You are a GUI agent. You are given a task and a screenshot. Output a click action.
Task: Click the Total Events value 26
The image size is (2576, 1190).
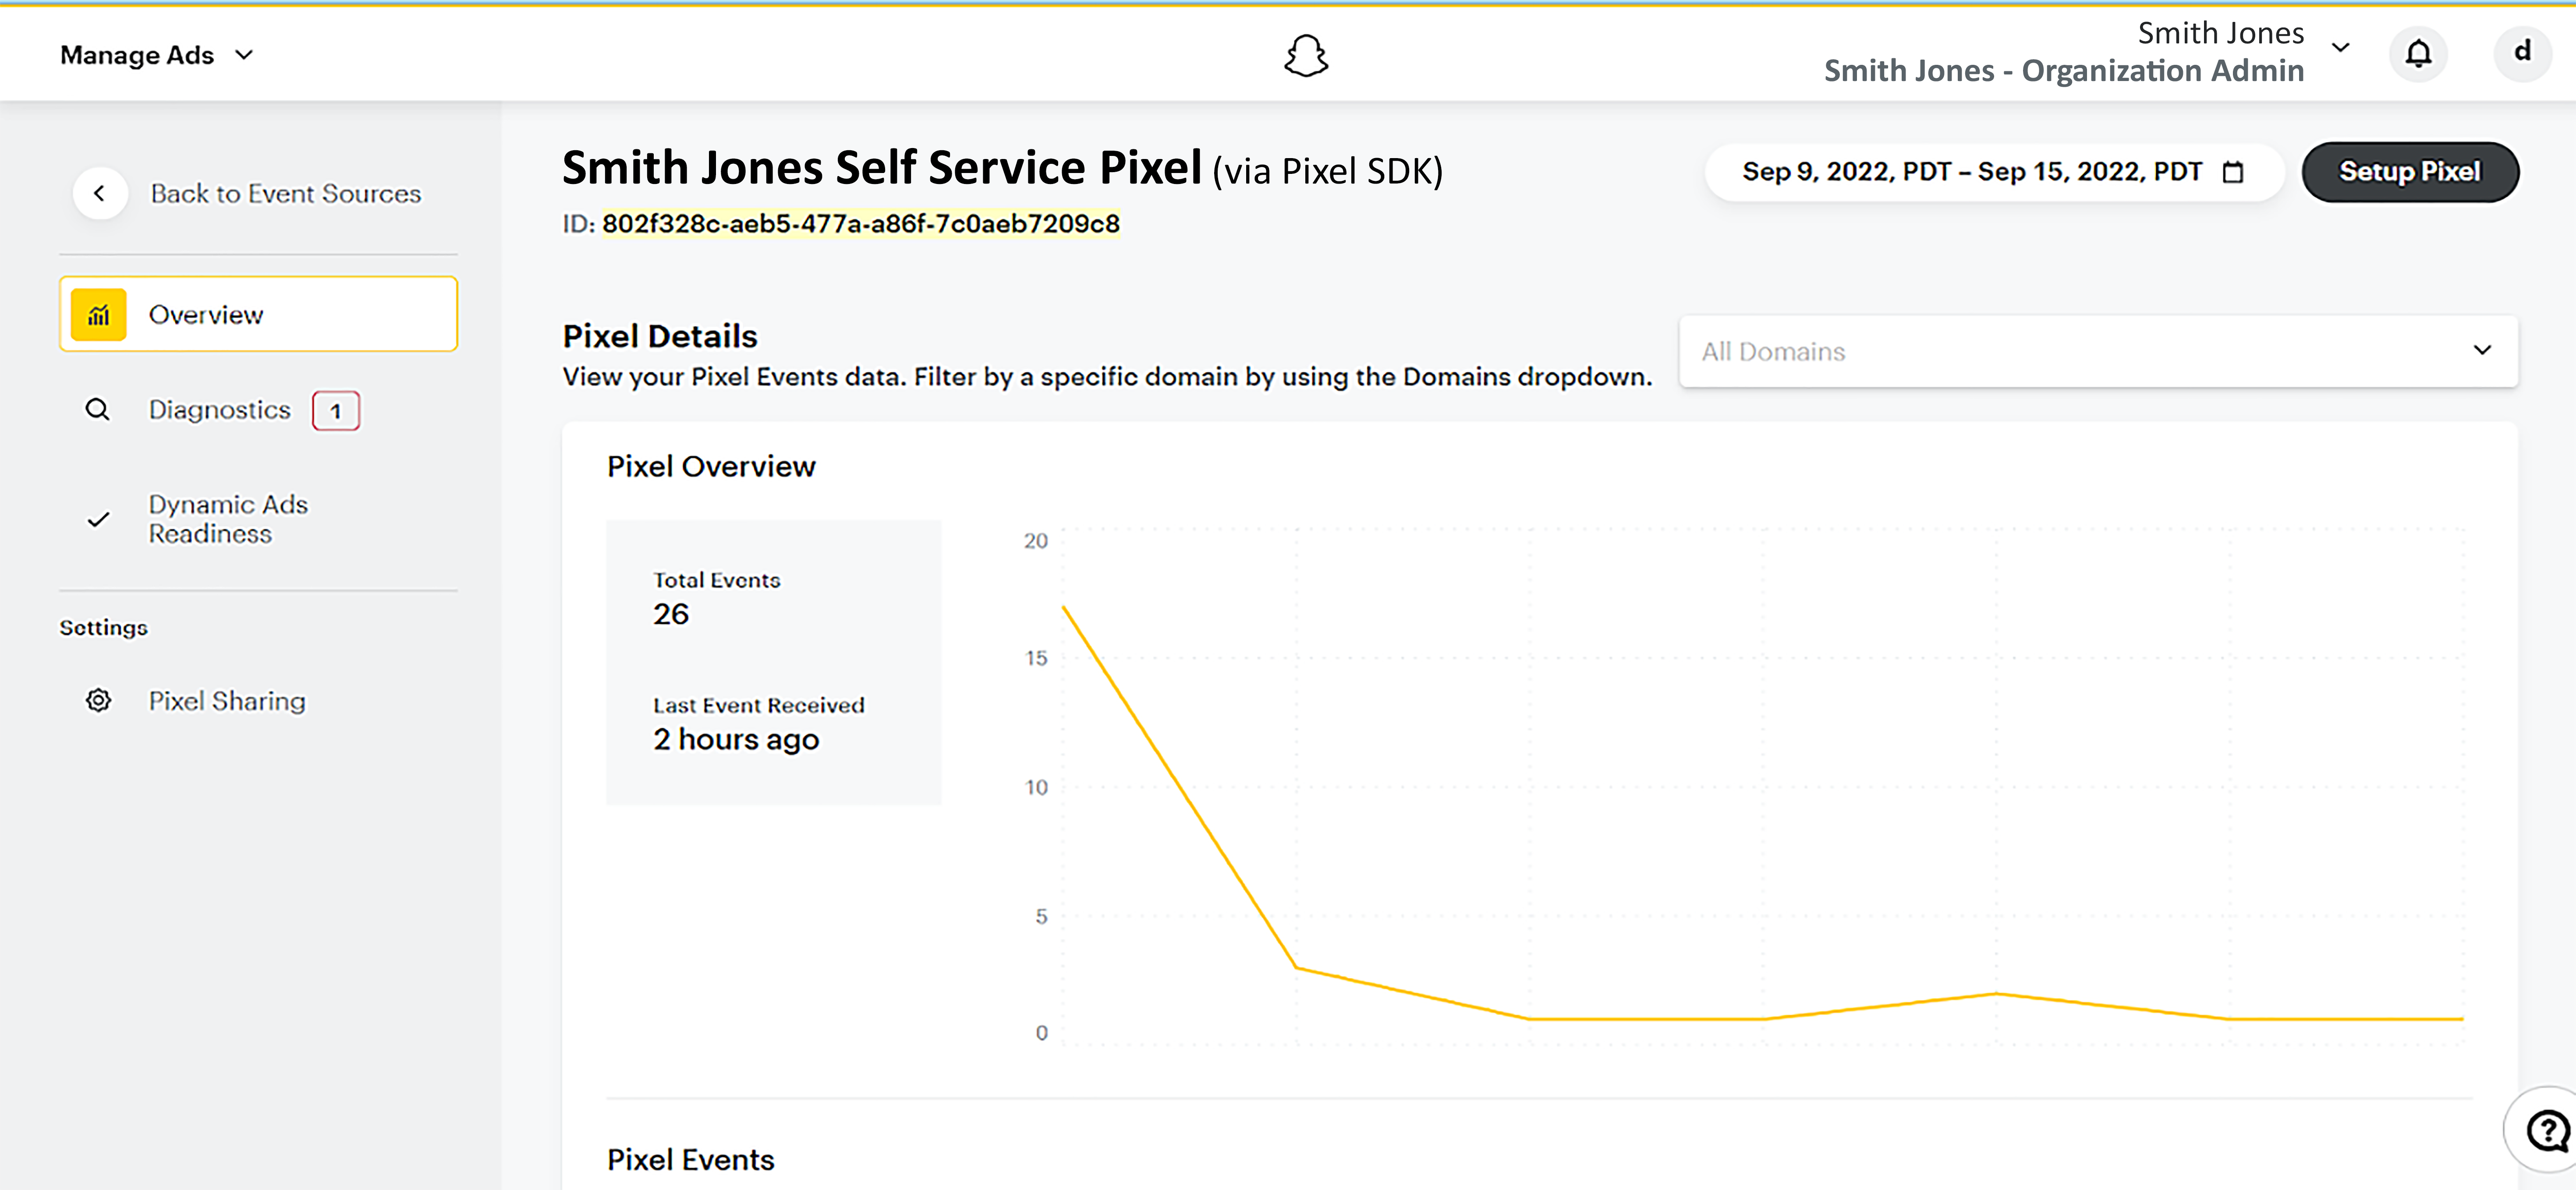671,614
